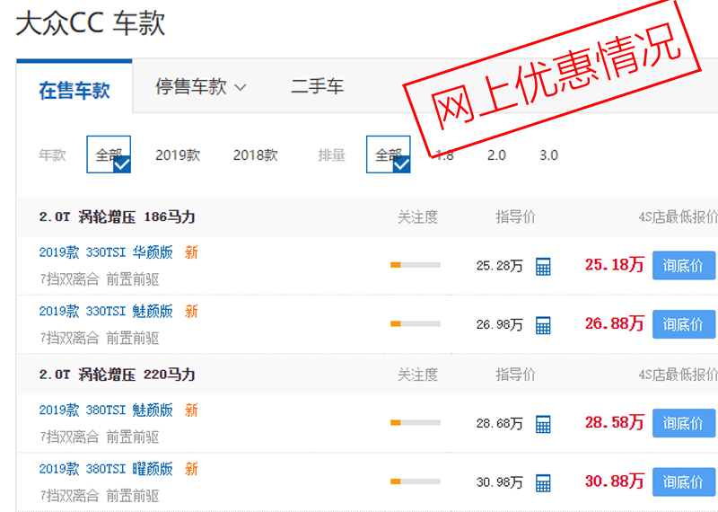This screenshot has width=718, height=512.
Task: Toggle the 年款 全部 checked filter
Action: click(x=109, y=154)
